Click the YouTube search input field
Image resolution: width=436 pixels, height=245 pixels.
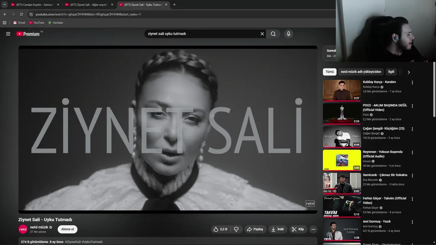click(x=202, y=34)
